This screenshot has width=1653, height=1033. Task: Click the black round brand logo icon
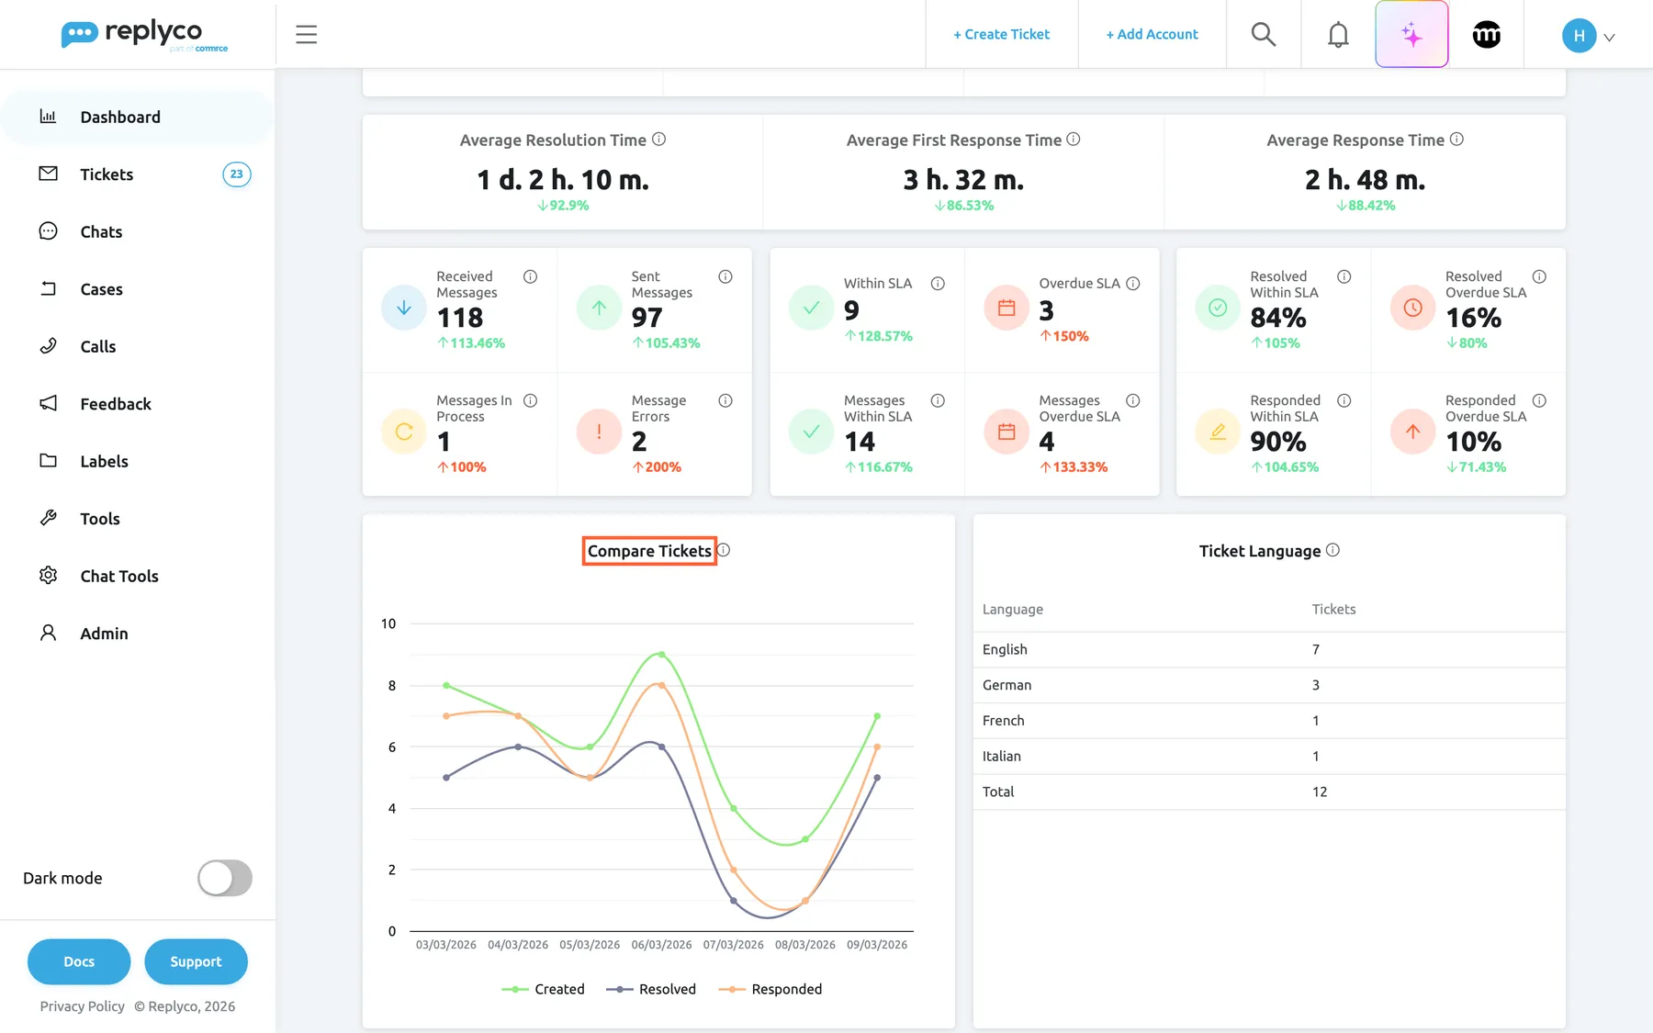1486,35
